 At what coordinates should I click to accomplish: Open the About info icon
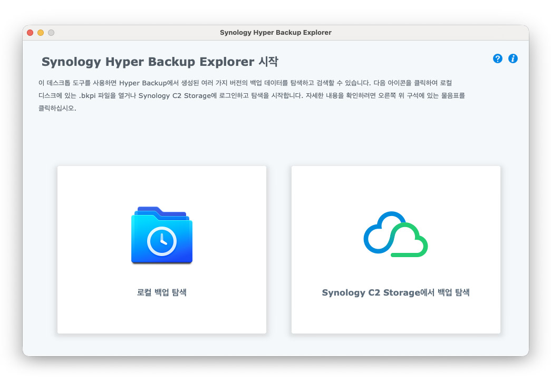[x=513, y=58]
